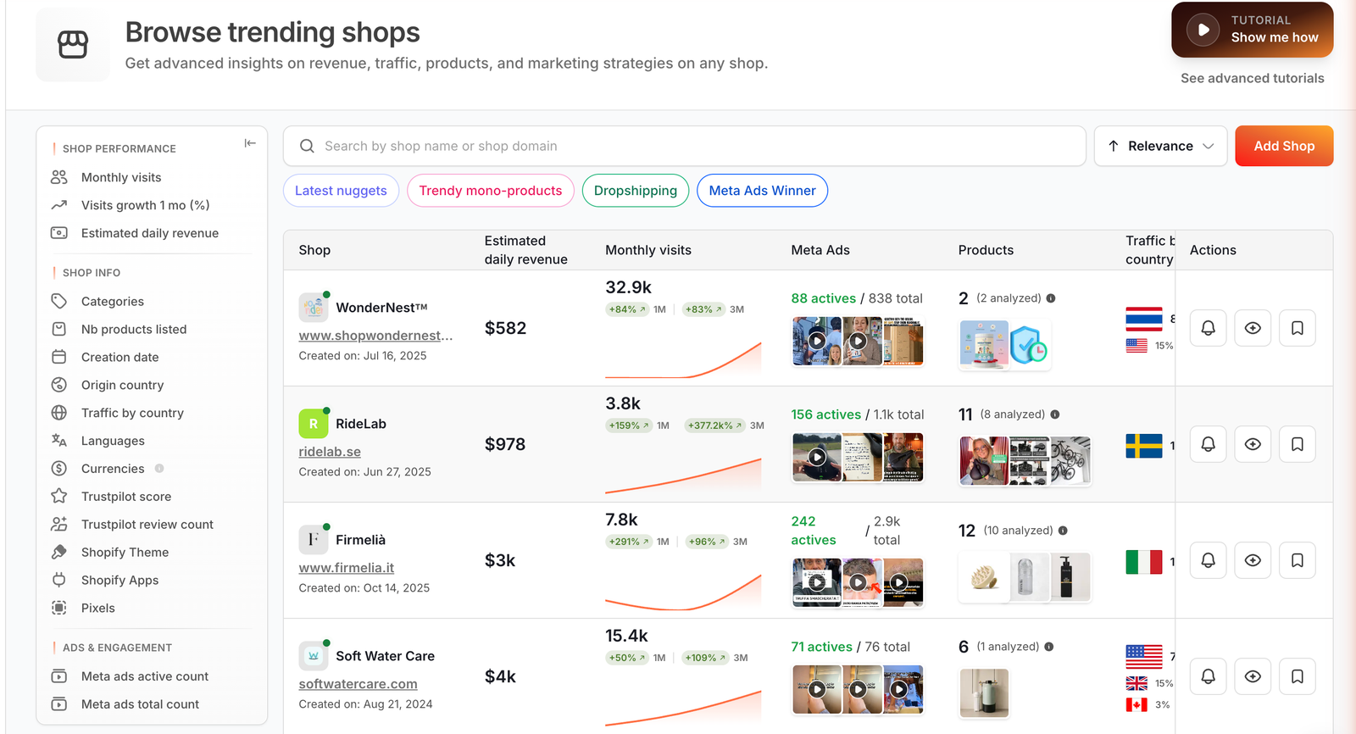
Task: Click the info icon beside Currencies filter
Action: pyautogui.click(x=159, y=469)
